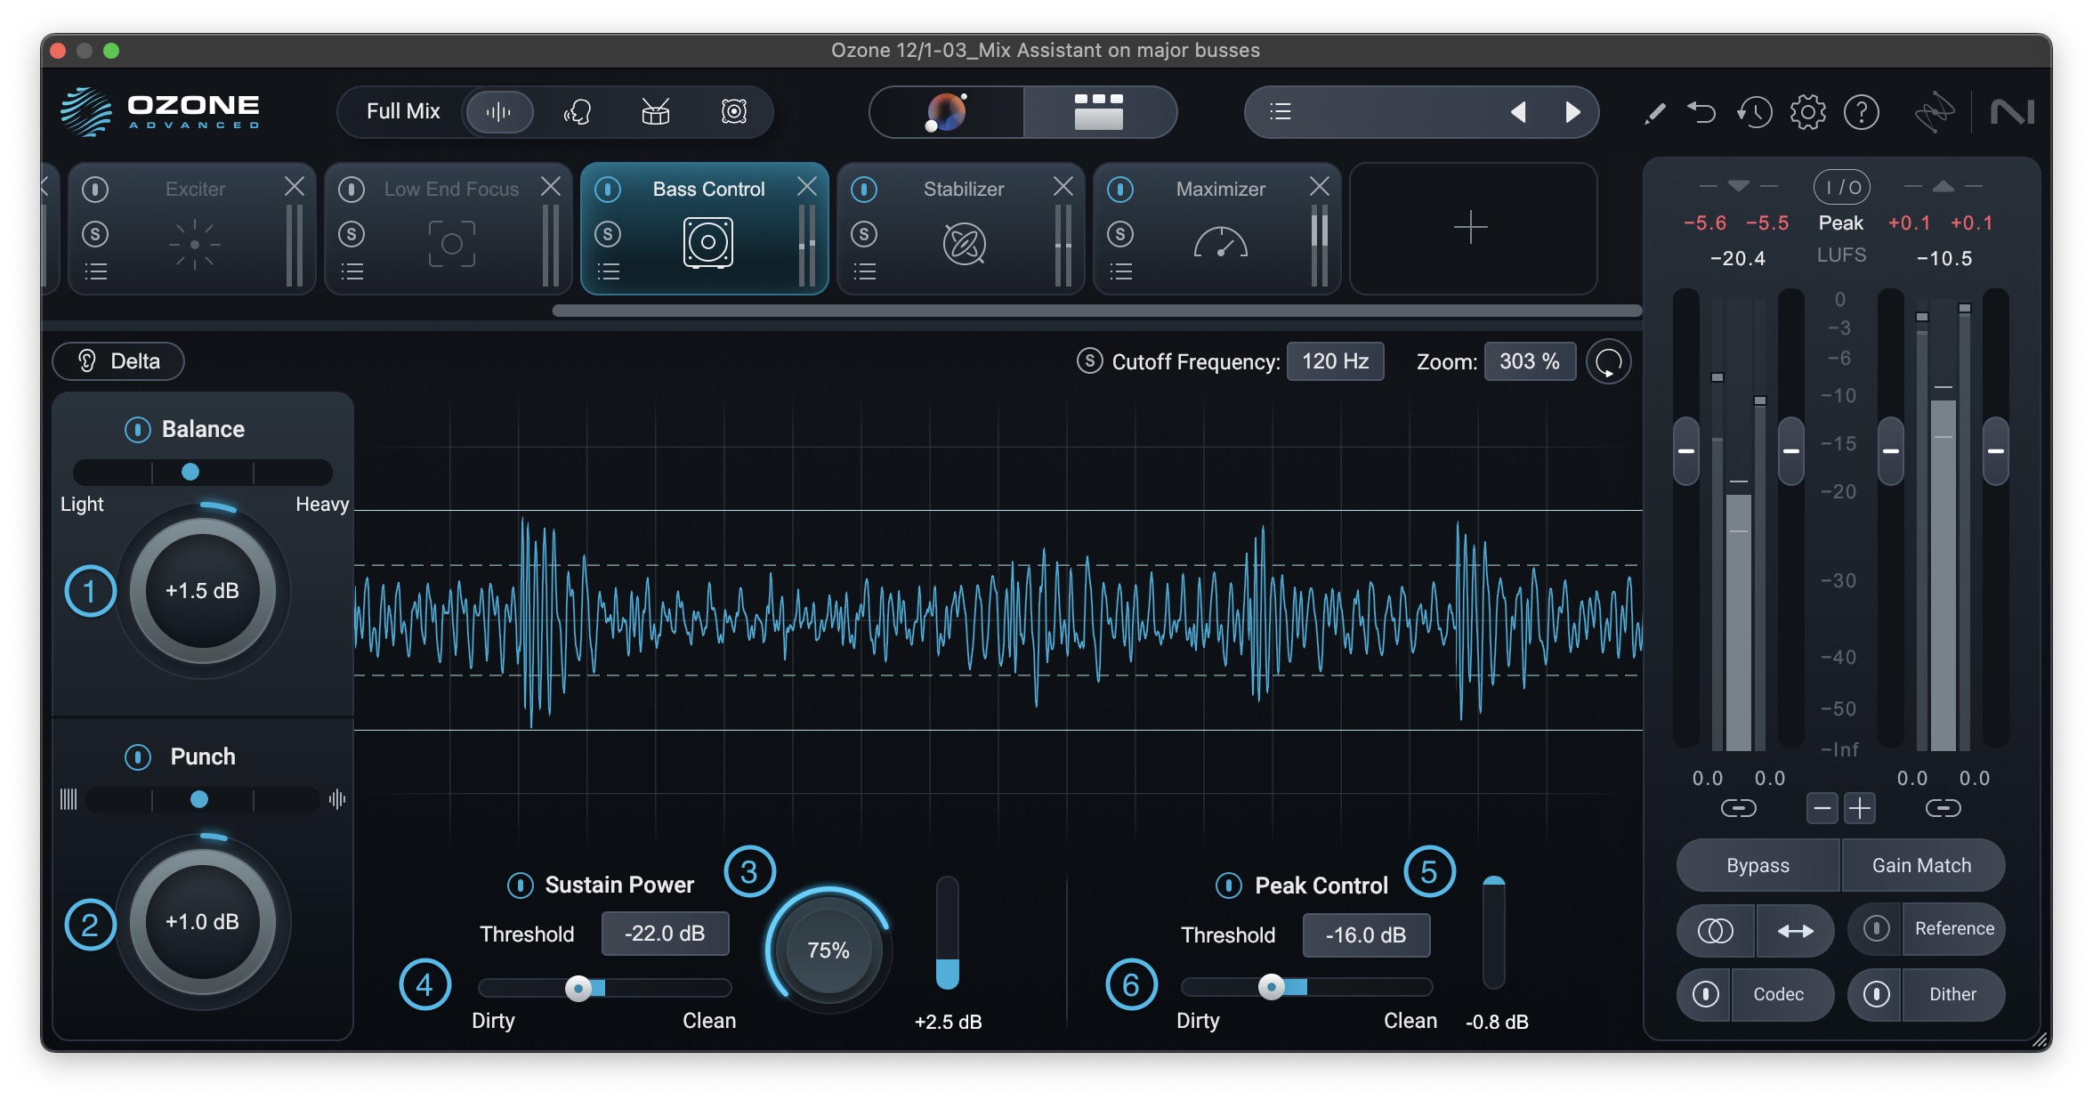Toggle Exciter module power
This screenshot has height=1100, width=2093.
tap(95, 189)
